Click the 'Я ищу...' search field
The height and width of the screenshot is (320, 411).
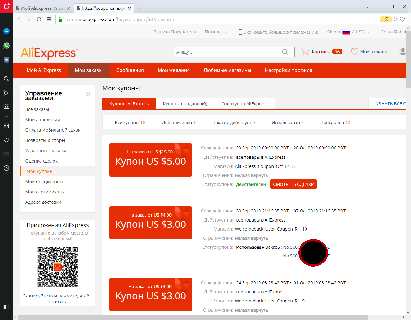226,52
